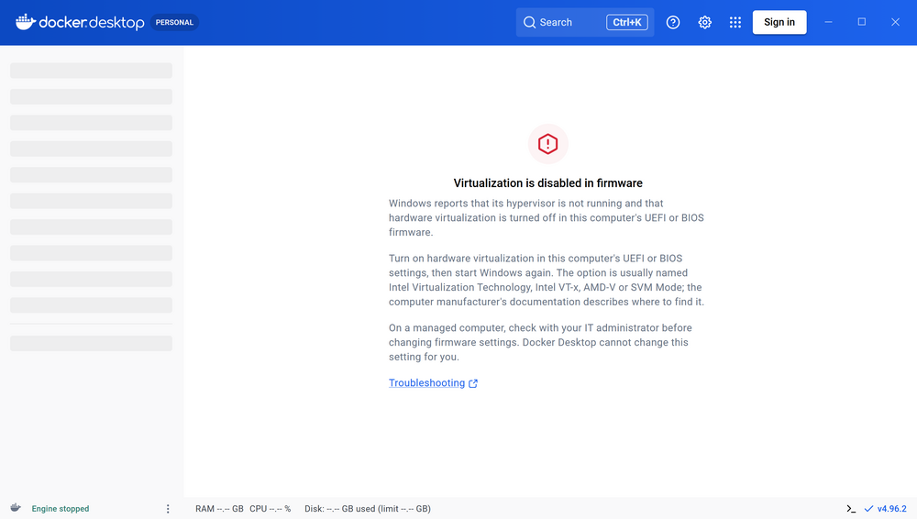The height and width of the screenshot is (519, 917).
Task: Open the Troubleshooting link
Action: pos(427,382)
